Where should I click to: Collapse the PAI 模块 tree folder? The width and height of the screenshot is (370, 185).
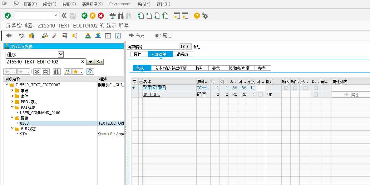[12, 107]
